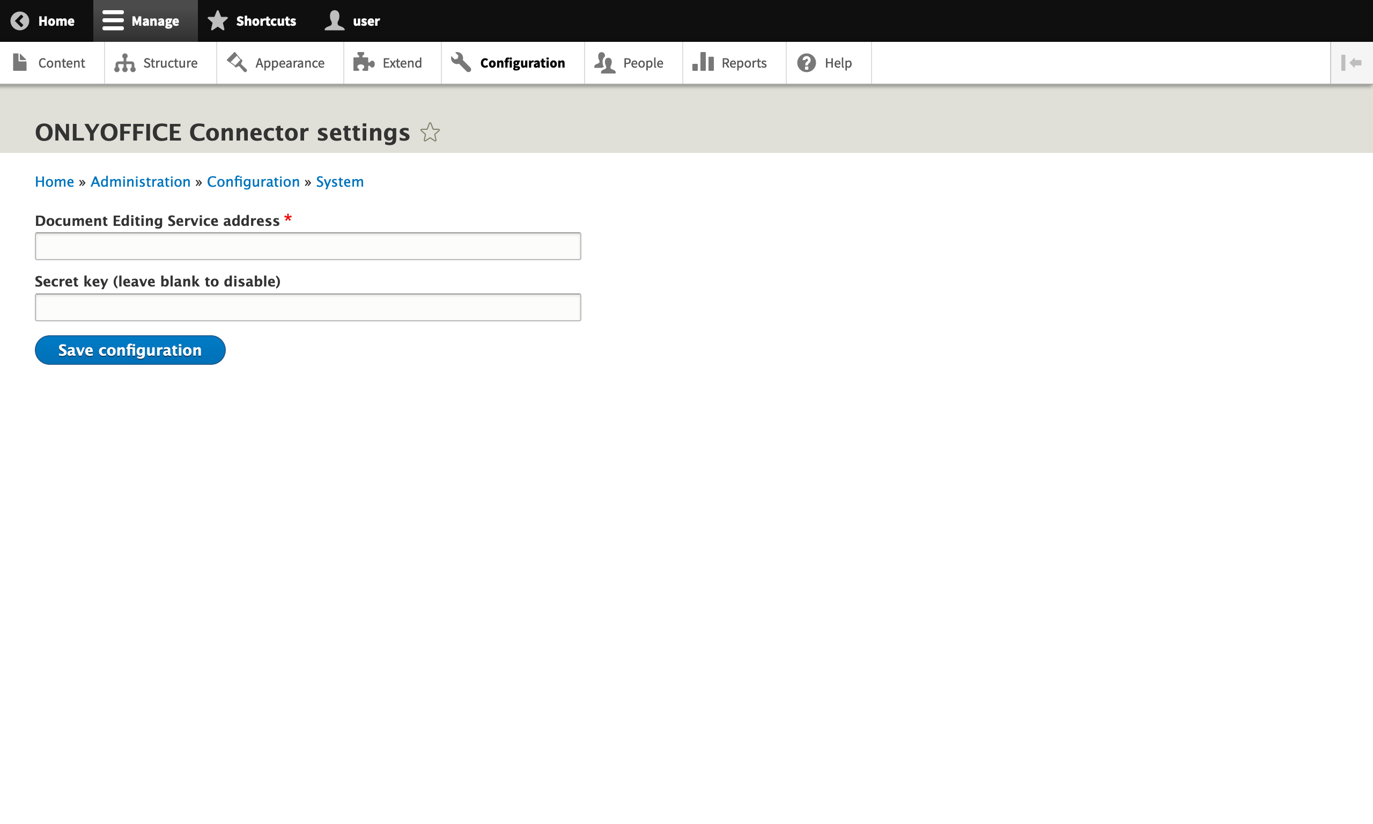The image size is (1373, 824).
Task: Click the Document Editing Service address field
Action: tap(307, 246)
